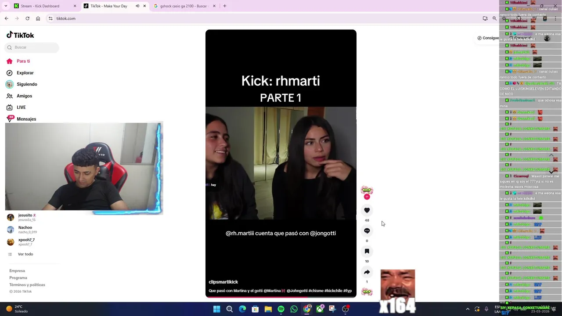The height and width of the screenshot is (316, 562).
Task: Expand following list with Ver todo
Action: coord(21,254)
